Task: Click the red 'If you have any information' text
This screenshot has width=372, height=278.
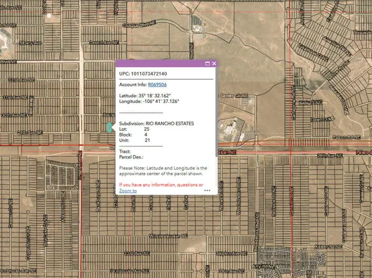Action: 161,185
